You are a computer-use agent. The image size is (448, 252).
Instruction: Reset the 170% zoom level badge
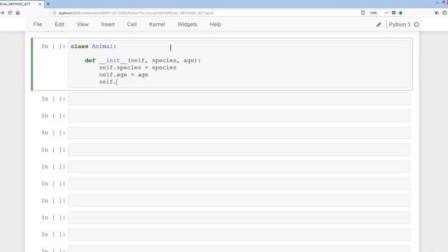pos(373,13)
